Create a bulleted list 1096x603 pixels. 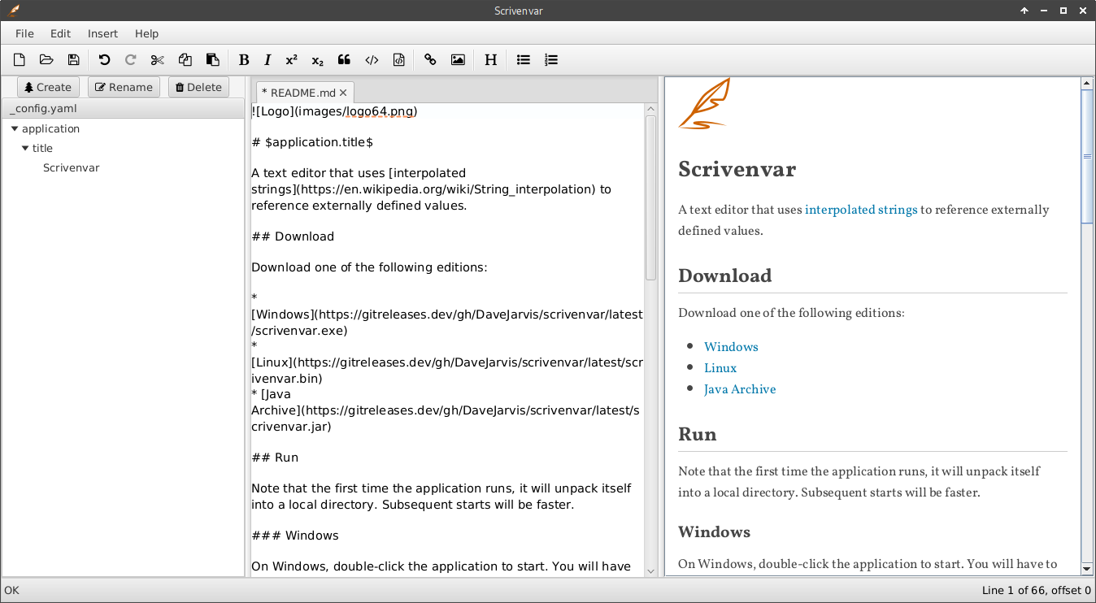click(x=524, y=59)
